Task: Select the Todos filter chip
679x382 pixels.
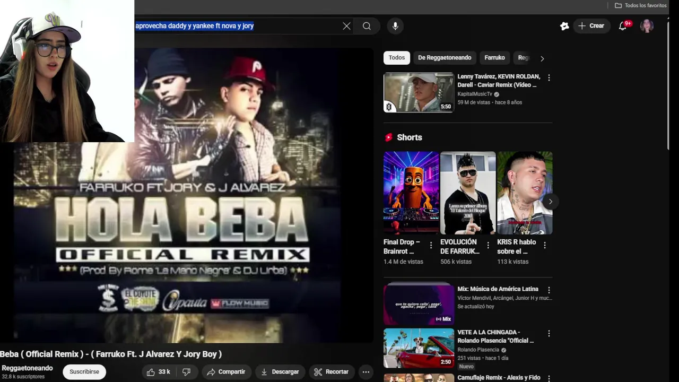Action: pos(396,58)
